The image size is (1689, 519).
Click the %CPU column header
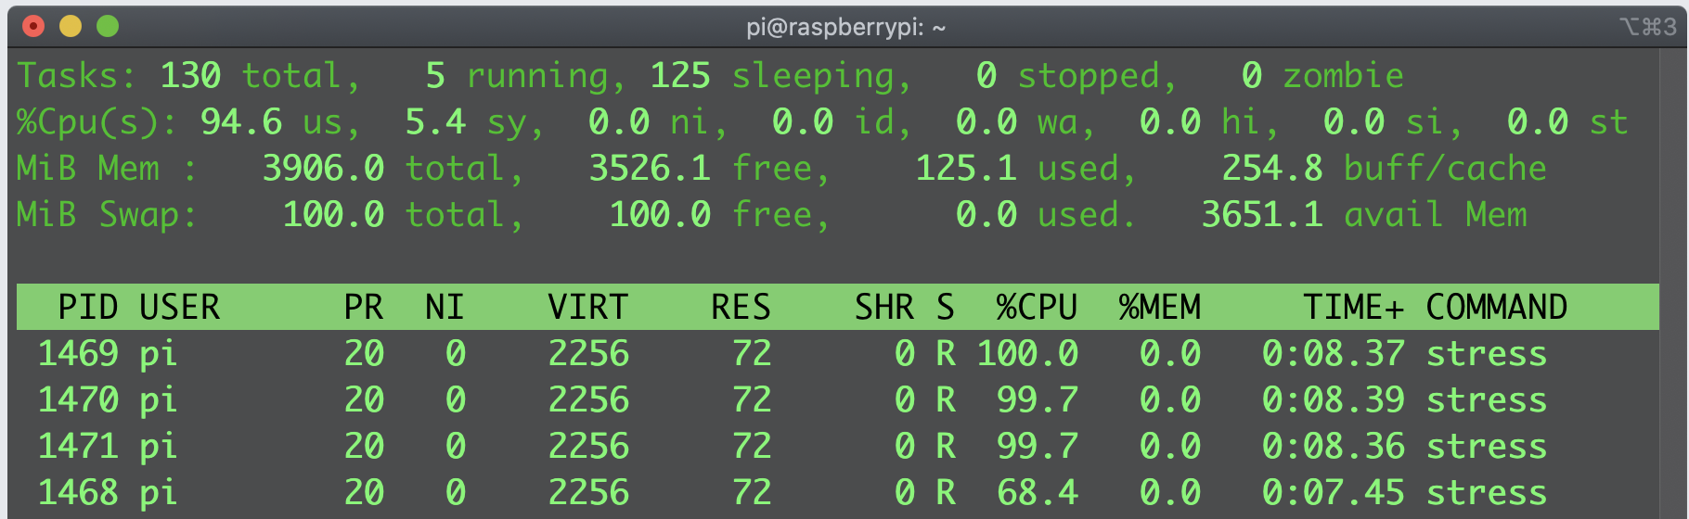(x=1036, y=307)
